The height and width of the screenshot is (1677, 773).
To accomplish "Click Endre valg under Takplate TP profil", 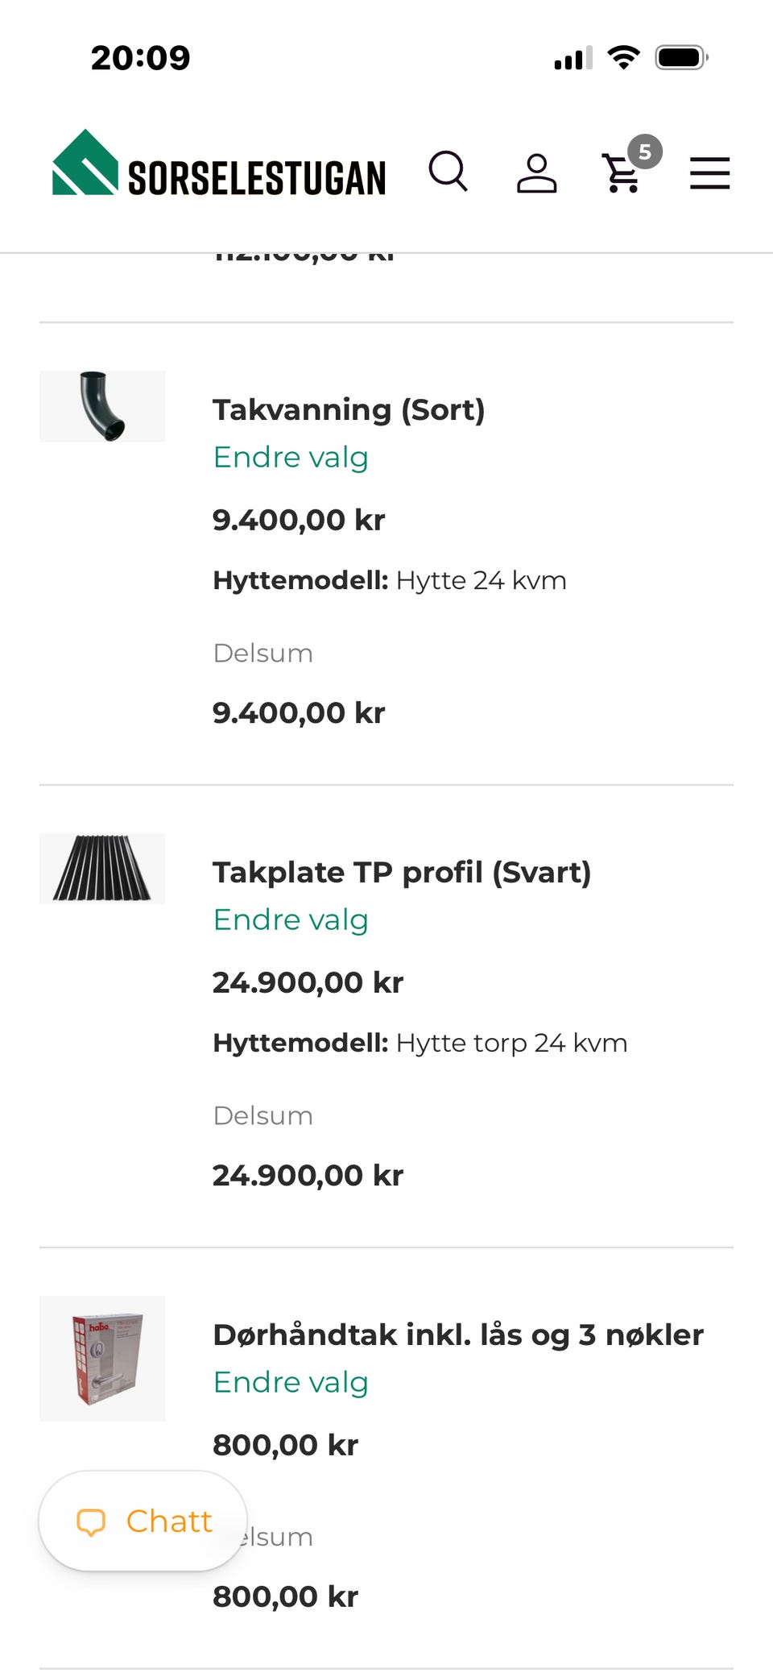I will [x=291, y=919].
